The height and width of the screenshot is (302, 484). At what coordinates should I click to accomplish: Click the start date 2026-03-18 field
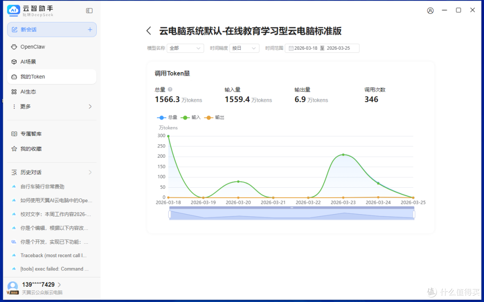306,48
